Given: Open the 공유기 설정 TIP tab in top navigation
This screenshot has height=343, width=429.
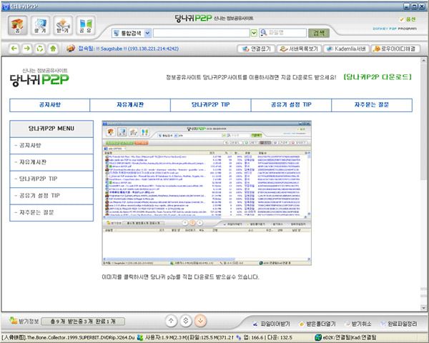Looking at the screenshot, I should pos(291,105).
